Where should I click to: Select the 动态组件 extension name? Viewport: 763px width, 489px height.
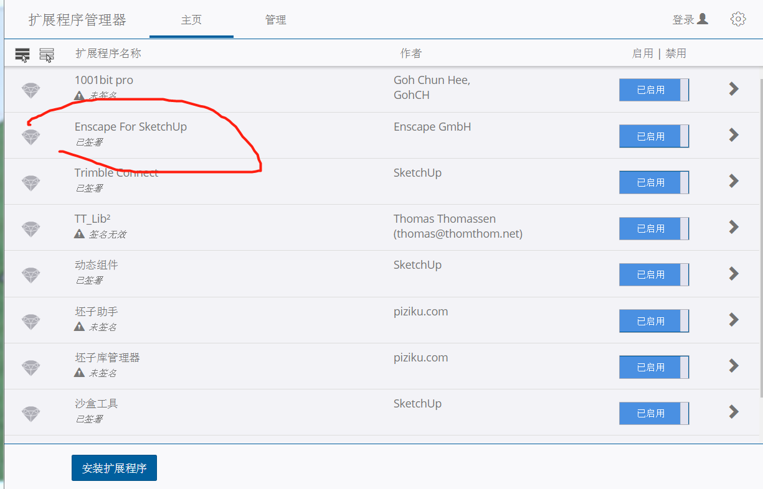[x=96, y=265]
